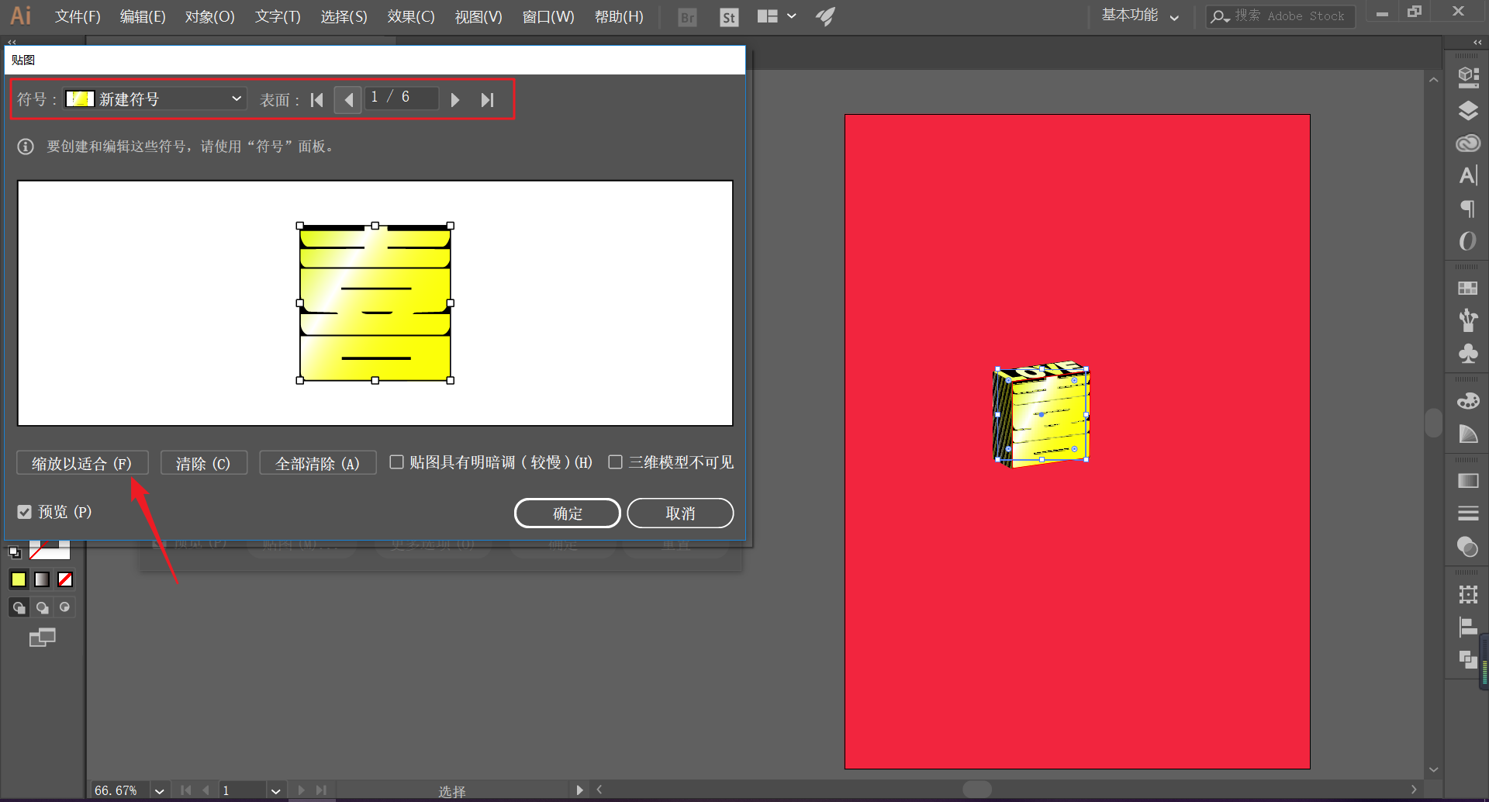Enable shade artwork checkbox (H)

tap(396, 462)
